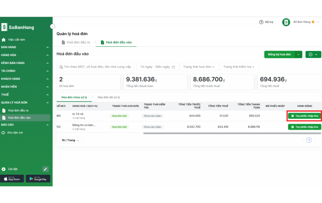Open the 10 / Trang page size selector

pyautogui.click(x=71, y=140)
